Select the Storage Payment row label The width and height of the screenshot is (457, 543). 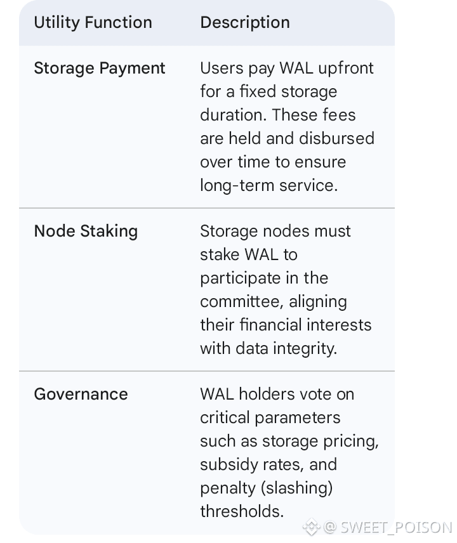[x=100, y=69]
